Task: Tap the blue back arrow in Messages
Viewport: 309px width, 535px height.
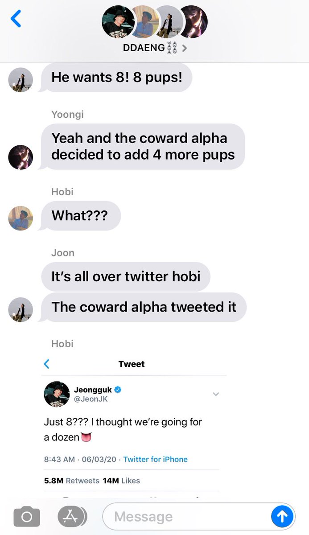Action: click(16, 19)
